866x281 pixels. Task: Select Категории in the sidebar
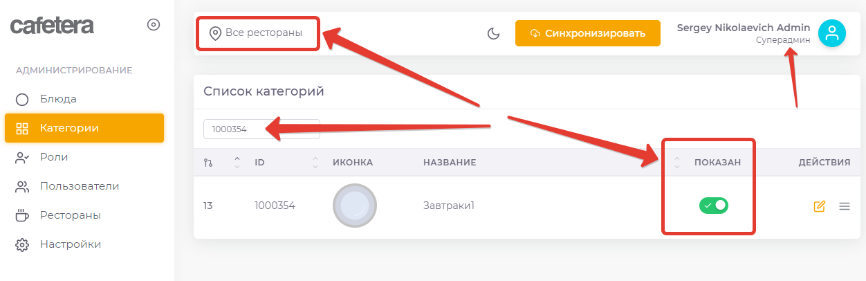[69, 128]
